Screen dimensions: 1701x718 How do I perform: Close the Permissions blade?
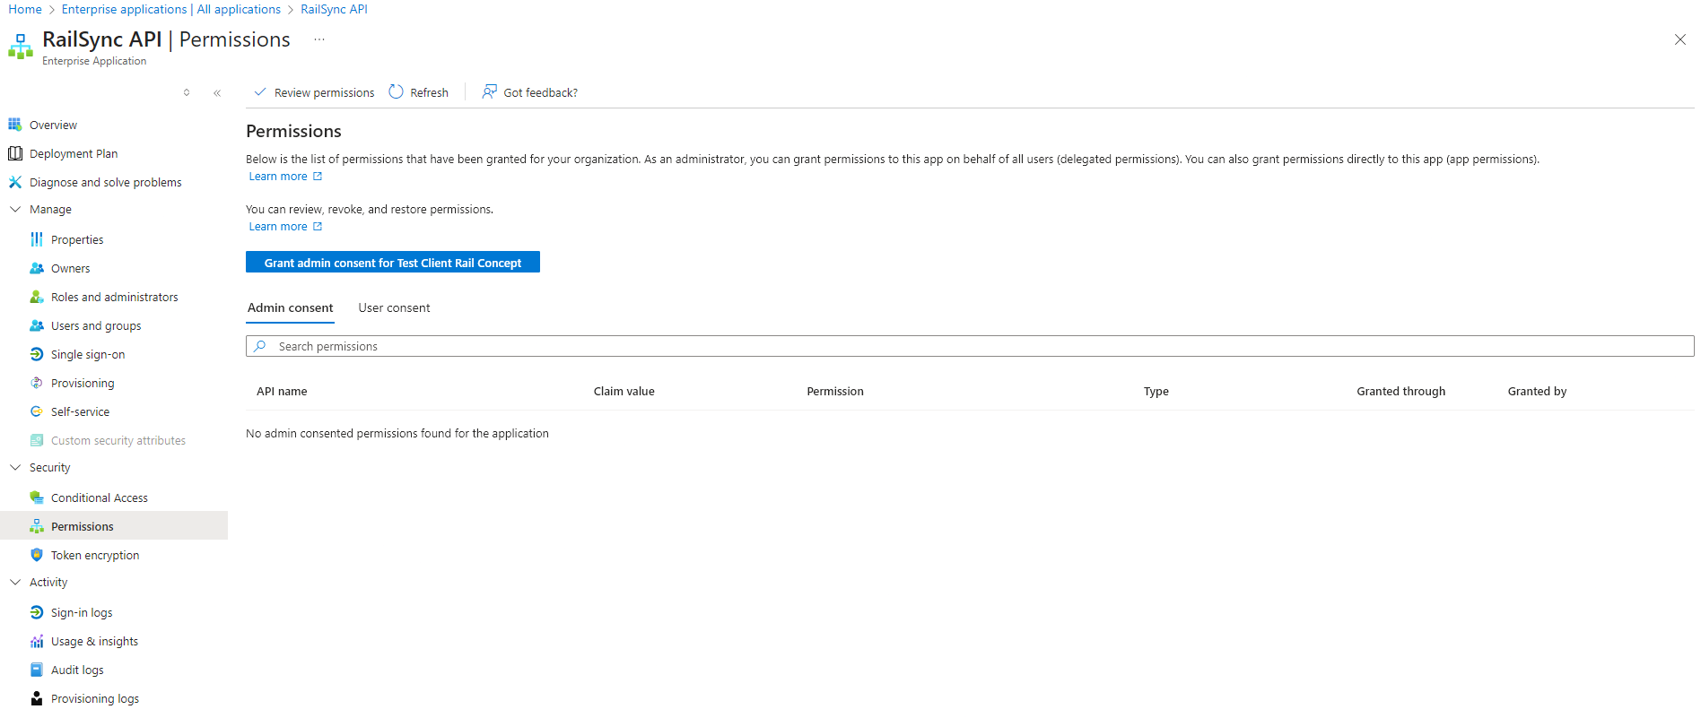[1679, 39]
